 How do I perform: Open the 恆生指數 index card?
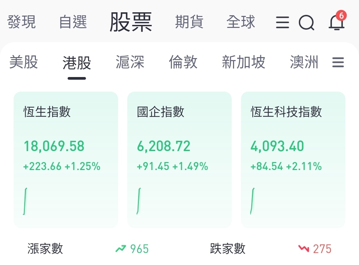[66, 160]
